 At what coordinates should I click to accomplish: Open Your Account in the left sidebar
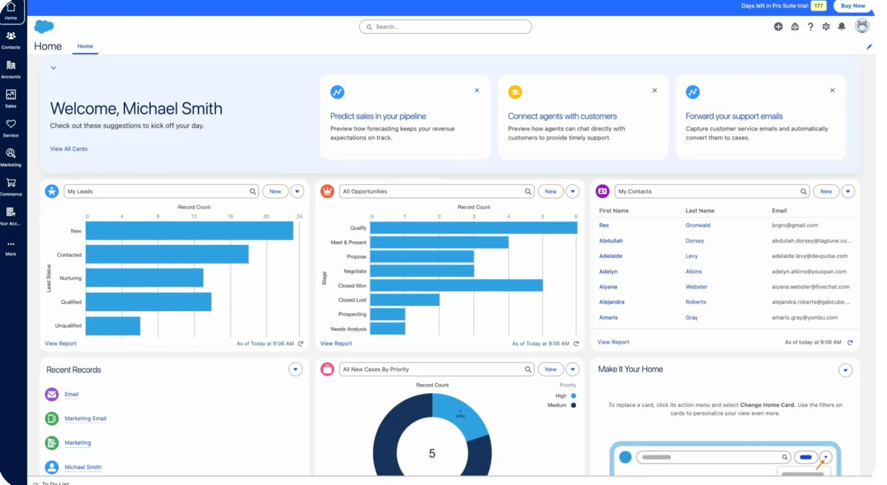pos(11,217)
